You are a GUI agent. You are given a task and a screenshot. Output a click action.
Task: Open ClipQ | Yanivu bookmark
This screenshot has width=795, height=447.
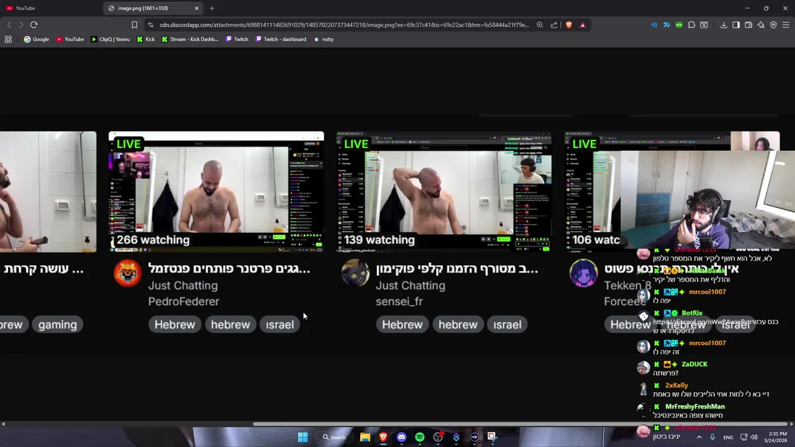tap(111, 39)
